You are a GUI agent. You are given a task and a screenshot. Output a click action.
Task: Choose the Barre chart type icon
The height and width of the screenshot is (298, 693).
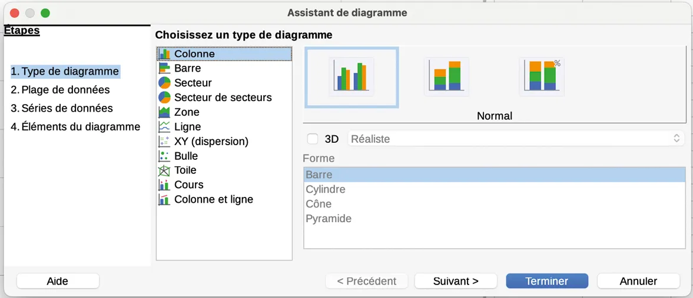[164, 68]
